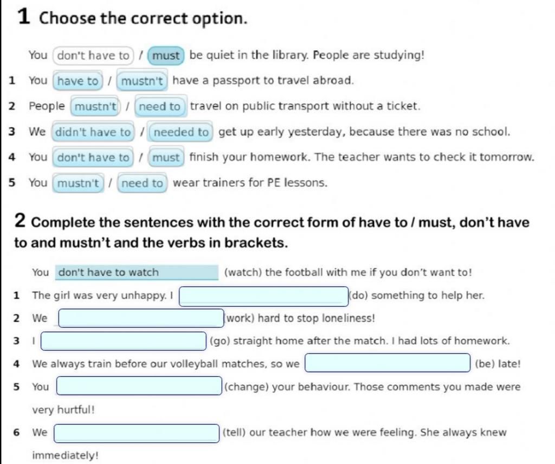Select 'mustn't' for PE lessons sentence

point(78,183)
